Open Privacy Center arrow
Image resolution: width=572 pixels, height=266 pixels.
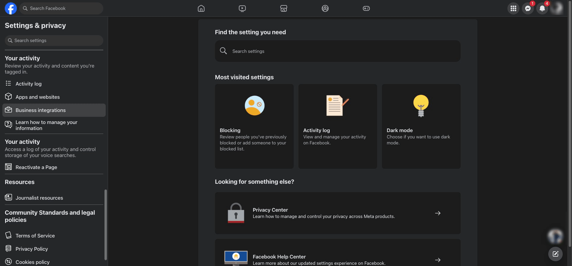tap(438, 213)
